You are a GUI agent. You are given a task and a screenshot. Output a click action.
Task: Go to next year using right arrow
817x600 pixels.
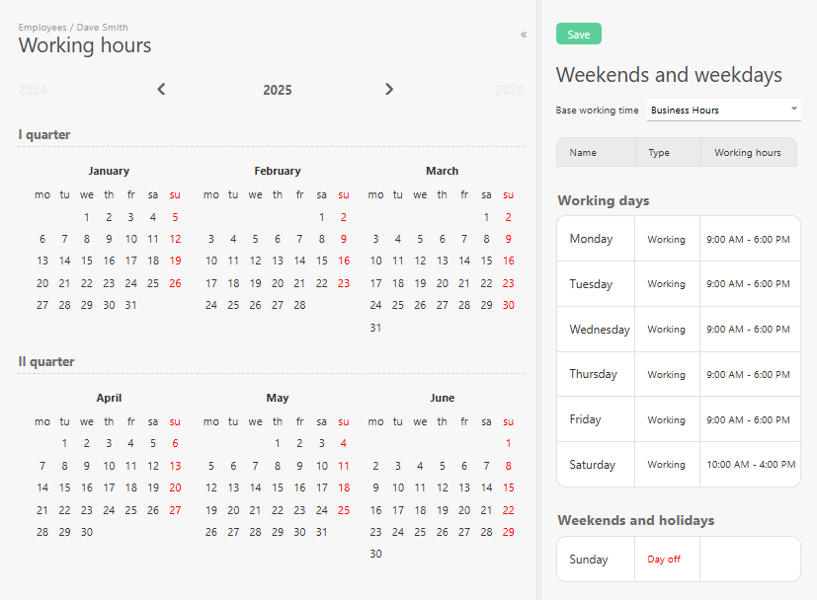point(389,90)
